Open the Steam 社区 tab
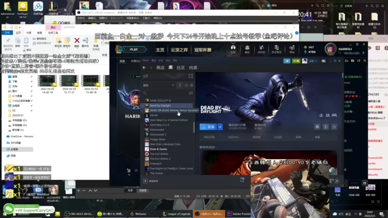The height and width of the screenshot is (218, 388). (180, 68)
